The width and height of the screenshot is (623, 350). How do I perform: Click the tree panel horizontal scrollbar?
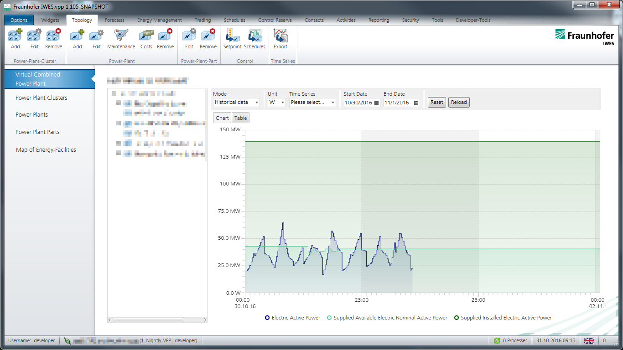(148, 319)
